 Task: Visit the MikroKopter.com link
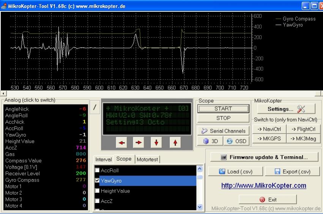click(264, 185)
